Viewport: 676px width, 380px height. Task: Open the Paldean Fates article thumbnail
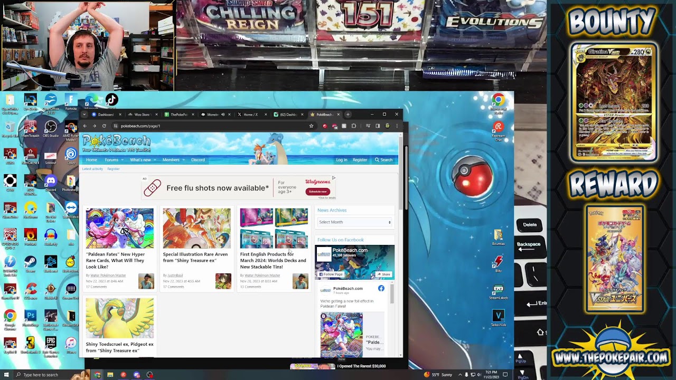click(120, 228)
